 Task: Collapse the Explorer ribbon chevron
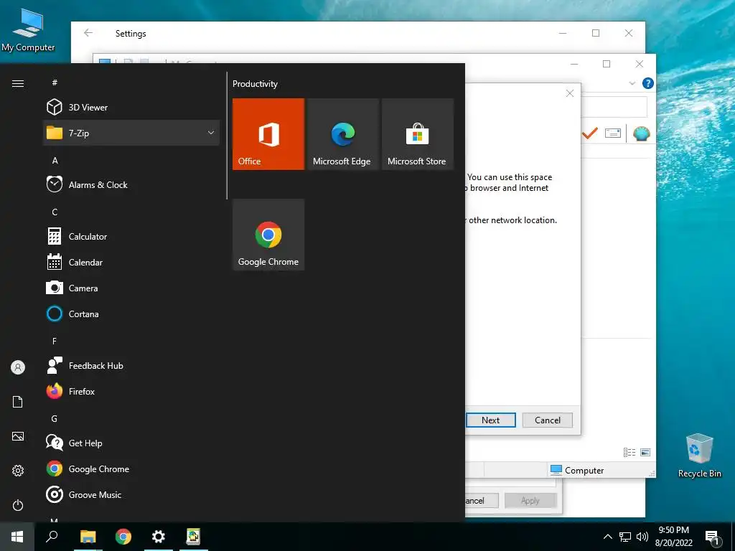(x=632, y=83)
